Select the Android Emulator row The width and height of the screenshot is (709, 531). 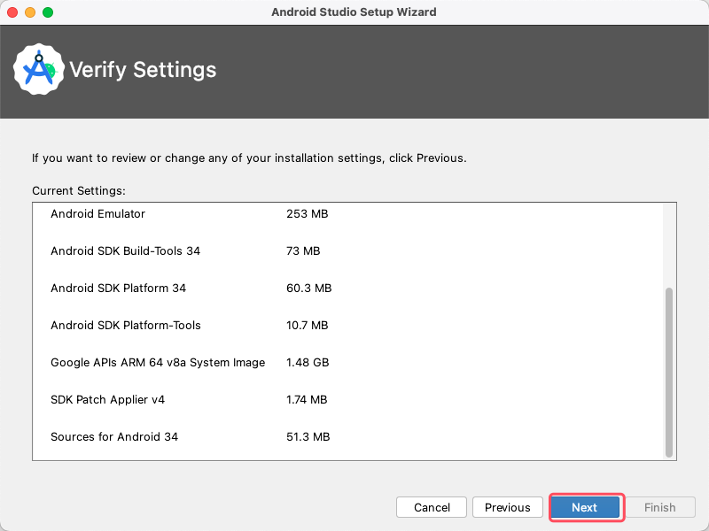[347, 213]
